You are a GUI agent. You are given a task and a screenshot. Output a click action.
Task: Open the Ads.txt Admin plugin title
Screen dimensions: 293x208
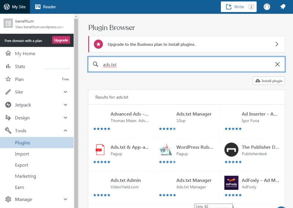pos(126,180)
